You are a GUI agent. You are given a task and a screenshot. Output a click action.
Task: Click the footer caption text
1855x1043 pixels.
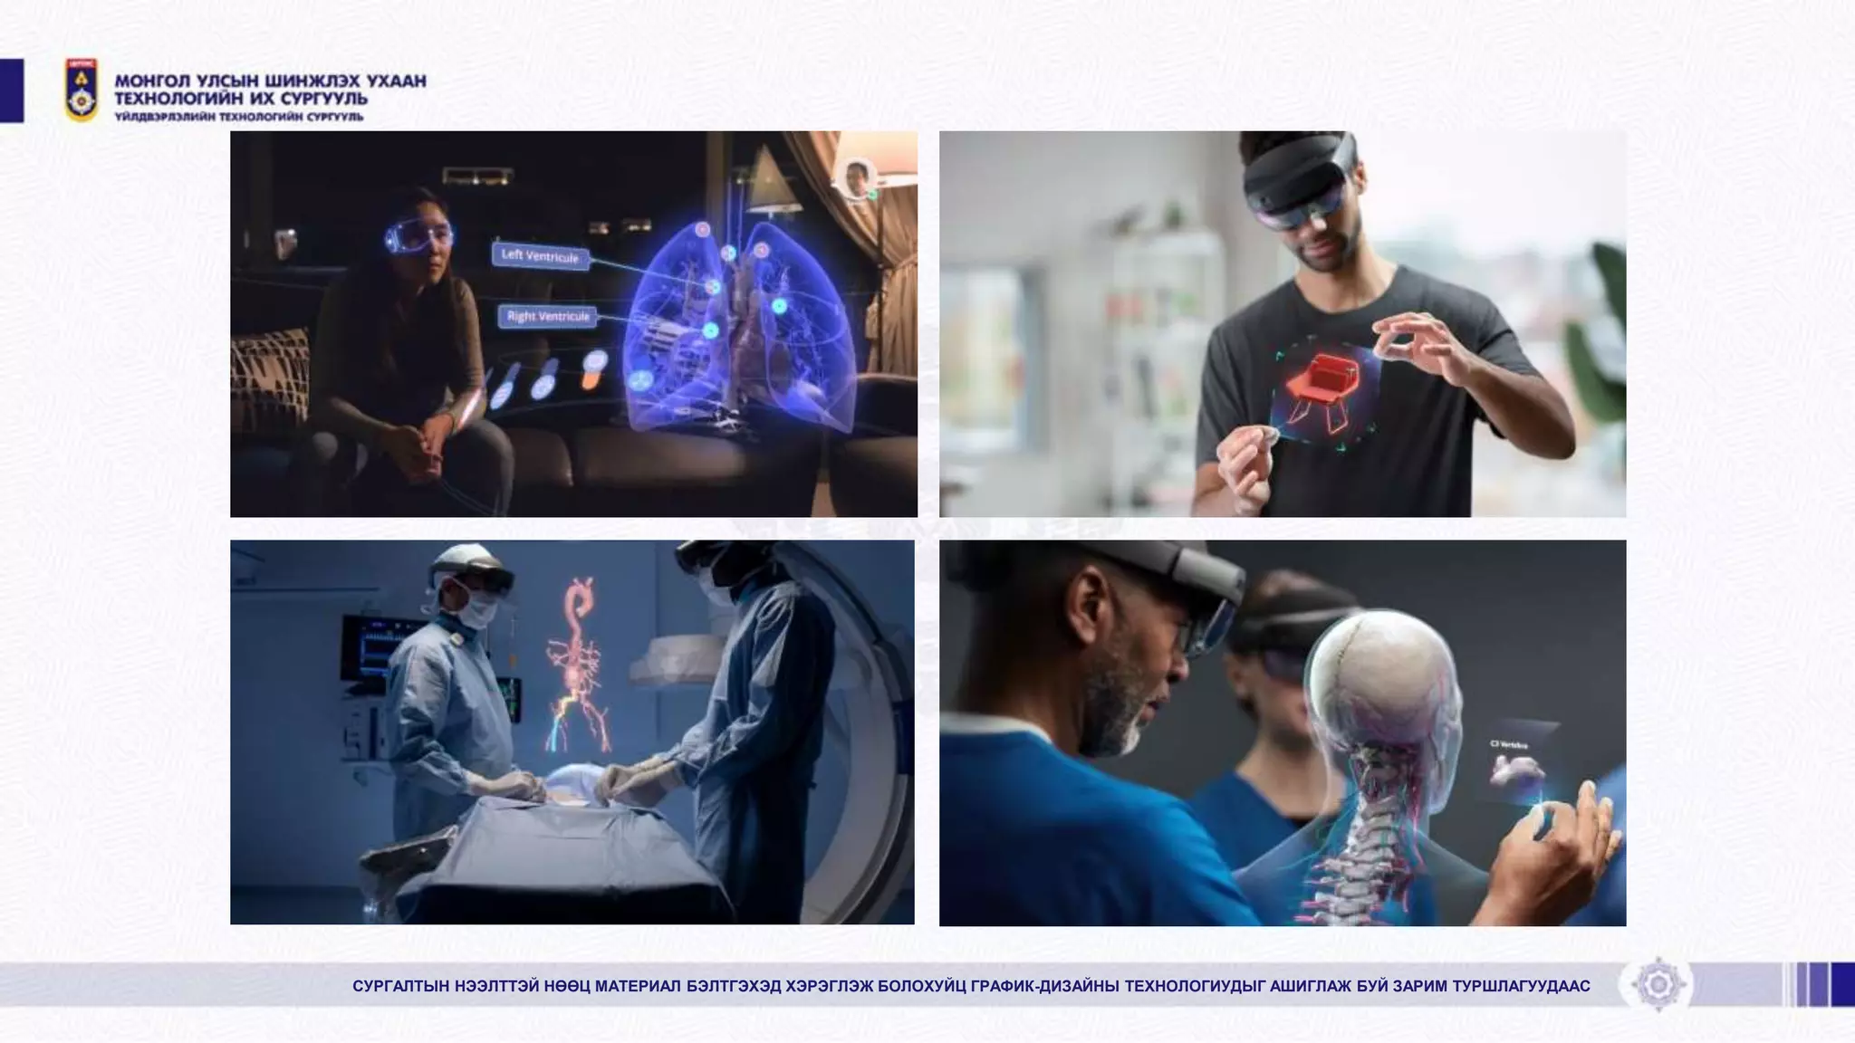pyautogui.click(x=971, y=986)
